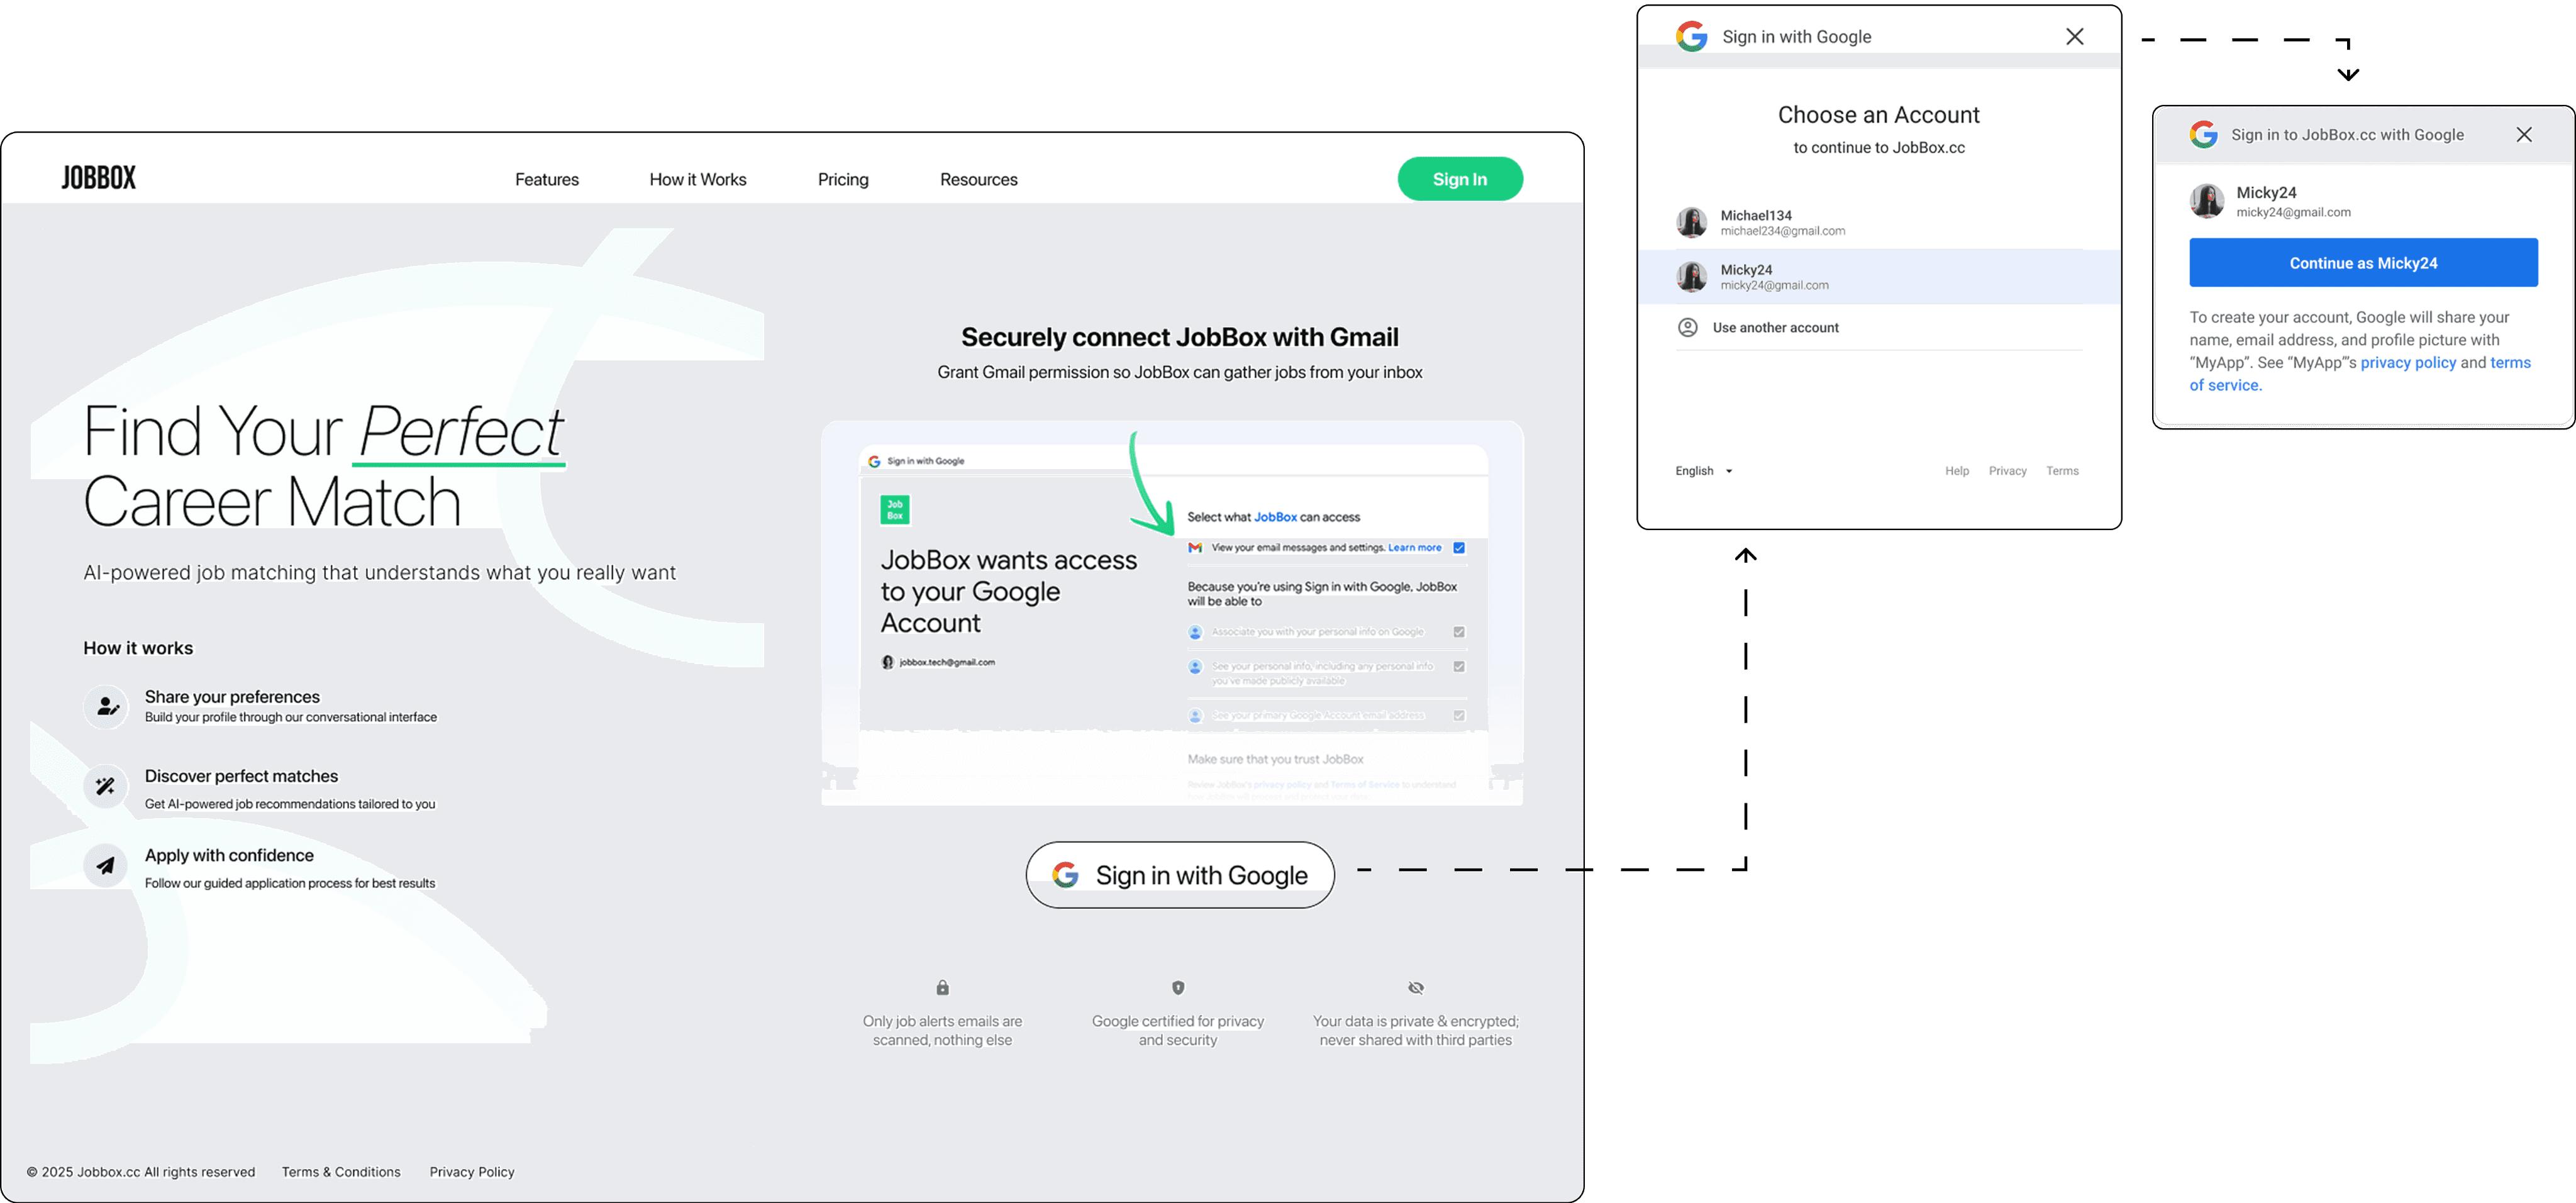Toggle the Associate you with personal info checkbox
The width and height of the screenshot is (2576, 1203).
1459,632
